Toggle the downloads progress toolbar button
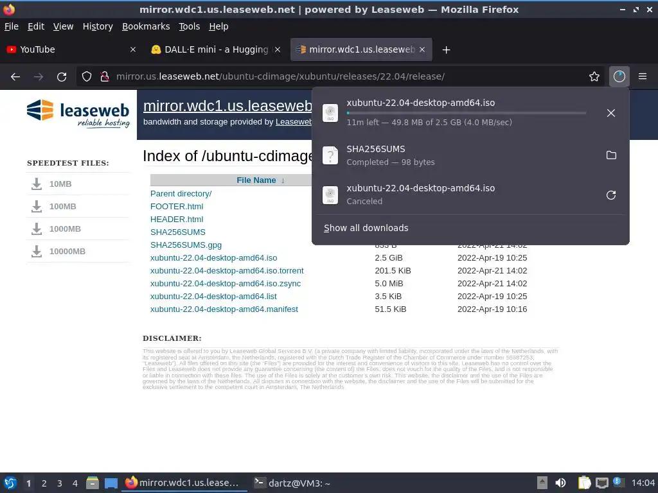Viewport: 658px width, 493px height. 619,76
